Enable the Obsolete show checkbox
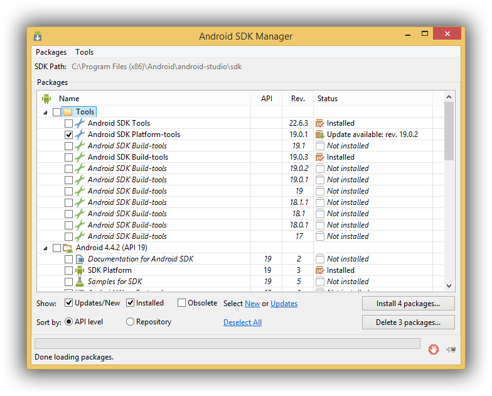This screenshot has width=492, height=396. click(x=182, y=303)
